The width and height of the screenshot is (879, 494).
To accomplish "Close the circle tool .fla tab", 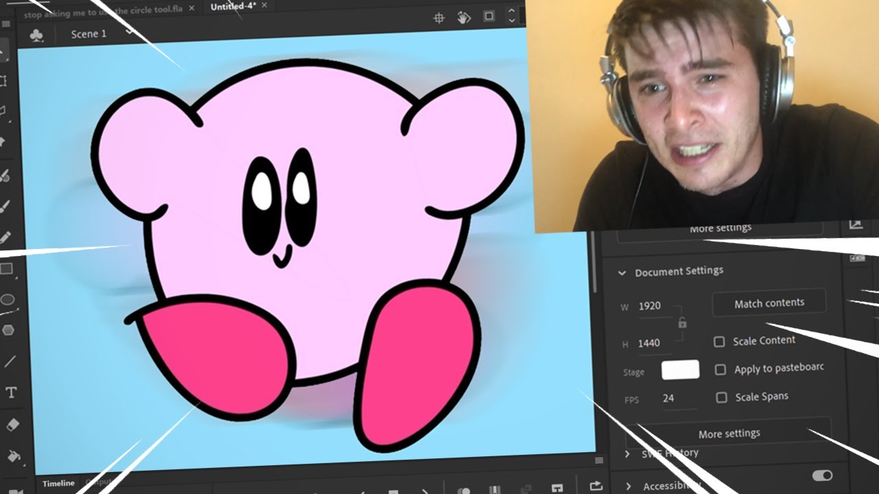I will (x=192, y=9).
